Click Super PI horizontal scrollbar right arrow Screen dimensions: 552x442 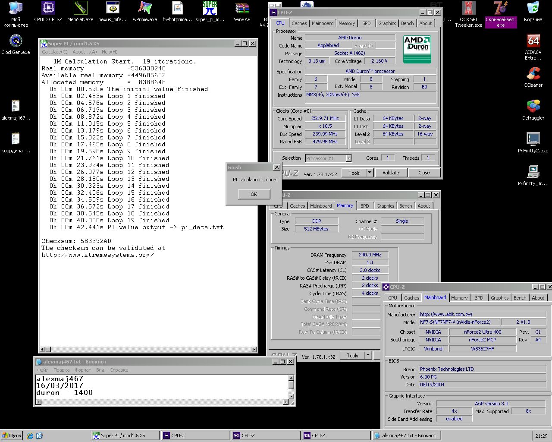coord(254,349)
